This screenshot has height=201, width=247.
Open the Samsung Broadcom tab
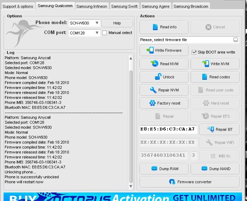(191, 6)
